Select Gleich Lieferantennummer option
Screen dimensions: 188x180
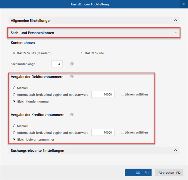click(x=14, y=139)
